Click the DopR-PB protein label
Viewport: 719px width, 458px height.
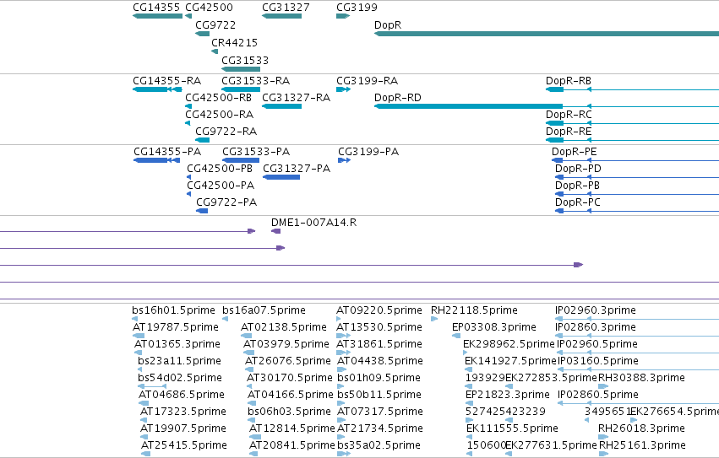577,186
